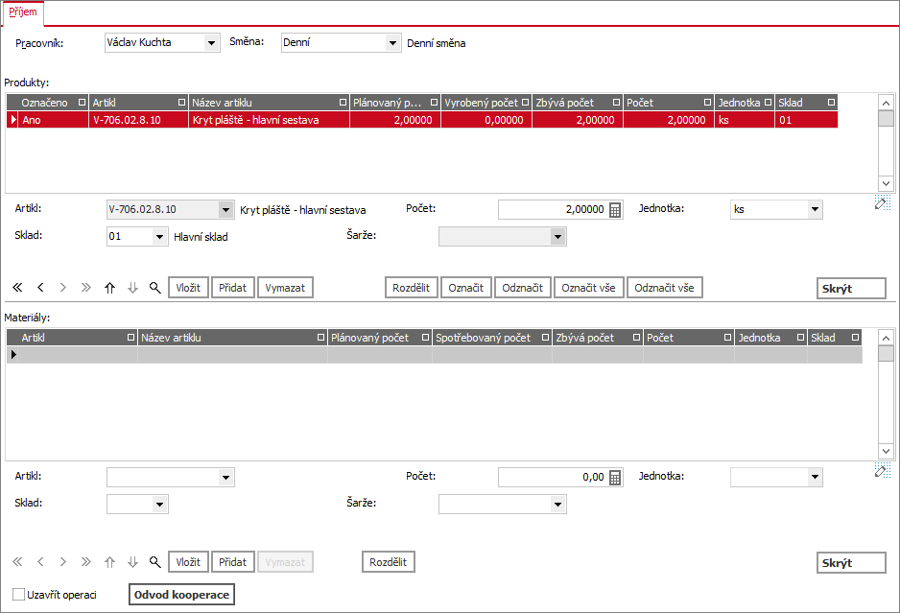This screenshot has height=613, width=900.
Task: Open calculator for product Počet field
Action: 615,210
